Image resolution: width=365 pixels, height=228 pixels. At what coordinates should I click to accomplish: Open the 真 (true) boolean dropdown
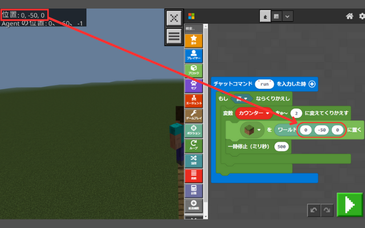[x=242, y=99]
